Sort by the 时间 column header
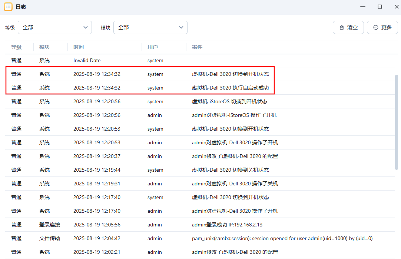 (79, 47)
